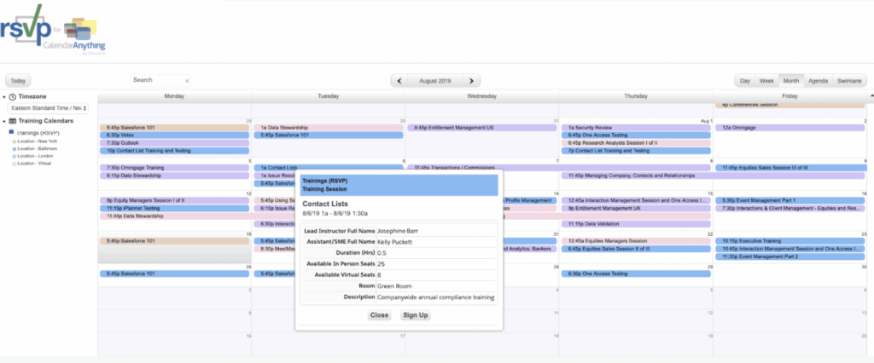Open the 6:45p One Access Testing event
Viewport: 874px width, 363px height.
pyautogui.click(x=636, y=135)
